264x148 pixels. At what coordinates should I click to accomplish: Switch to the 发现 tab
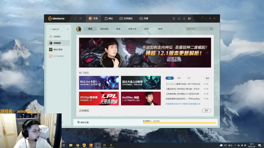pos(146,29)
